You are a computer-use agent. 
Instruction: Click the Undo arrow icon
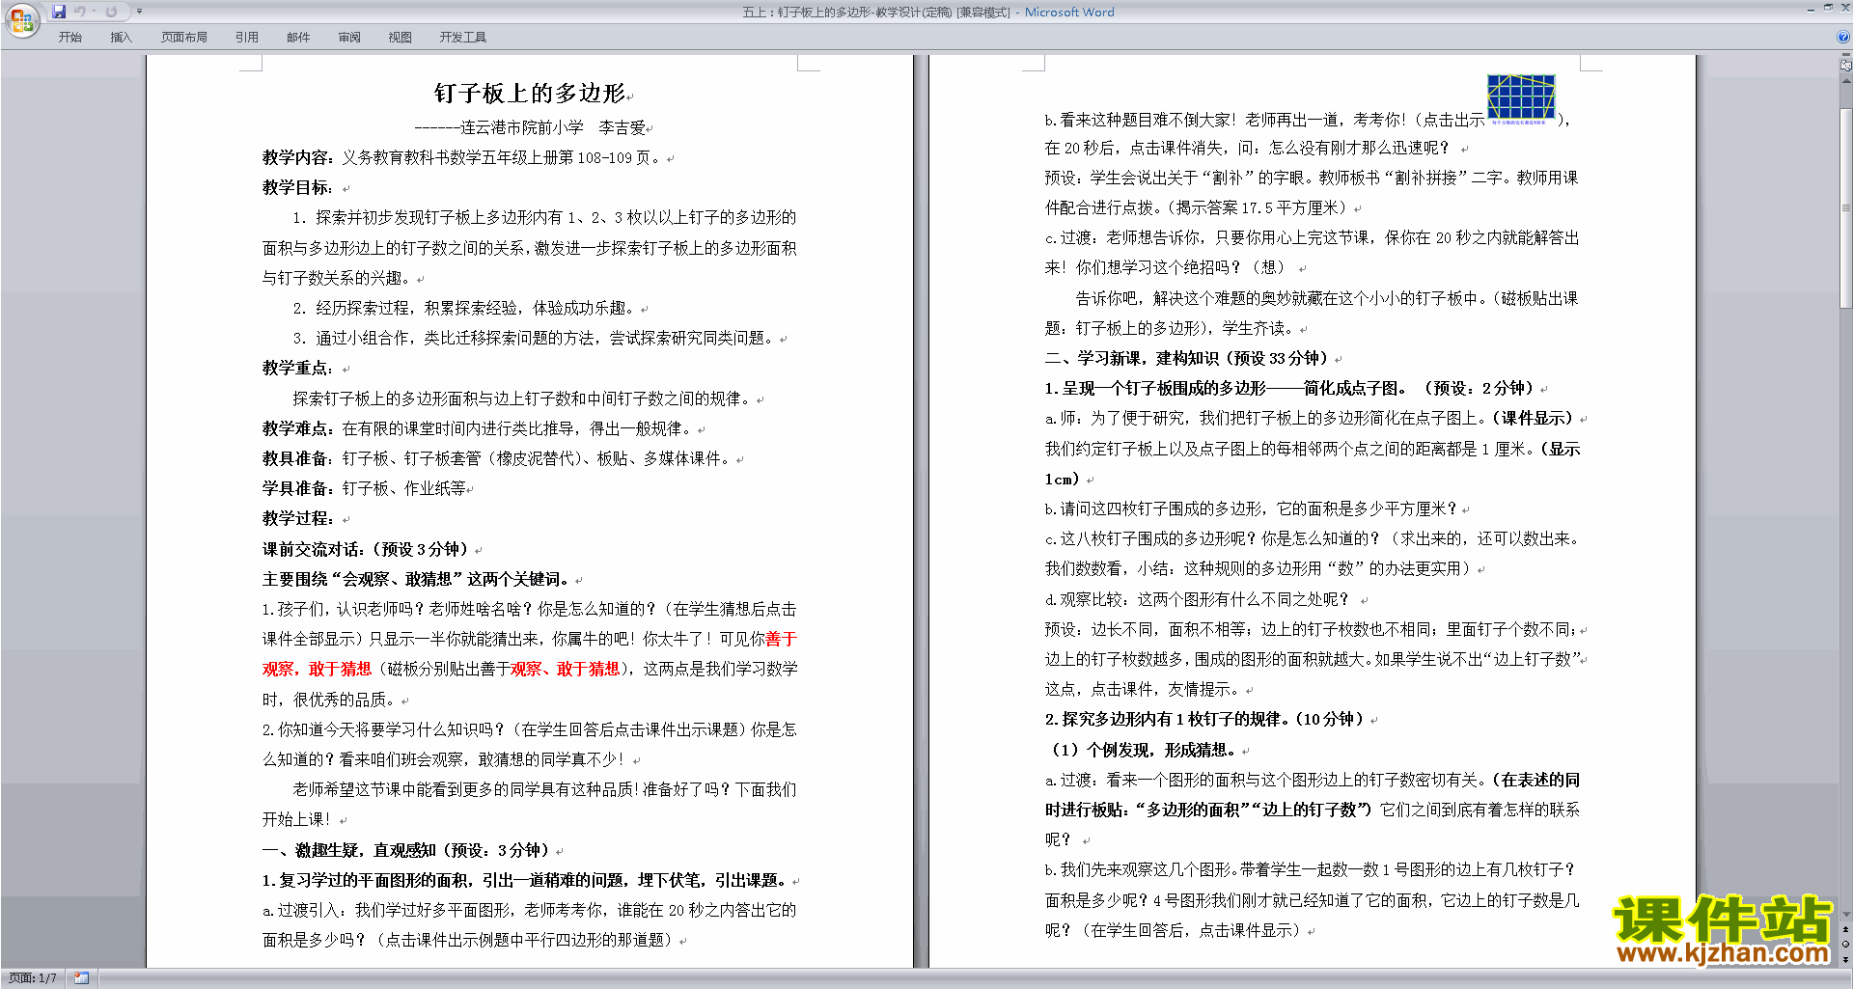tap(80, 12)
